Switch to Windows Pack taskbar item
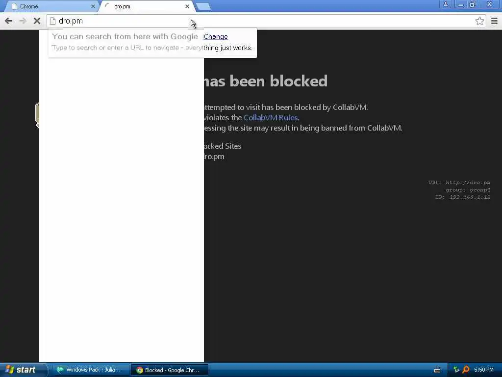 click(91, 370)
